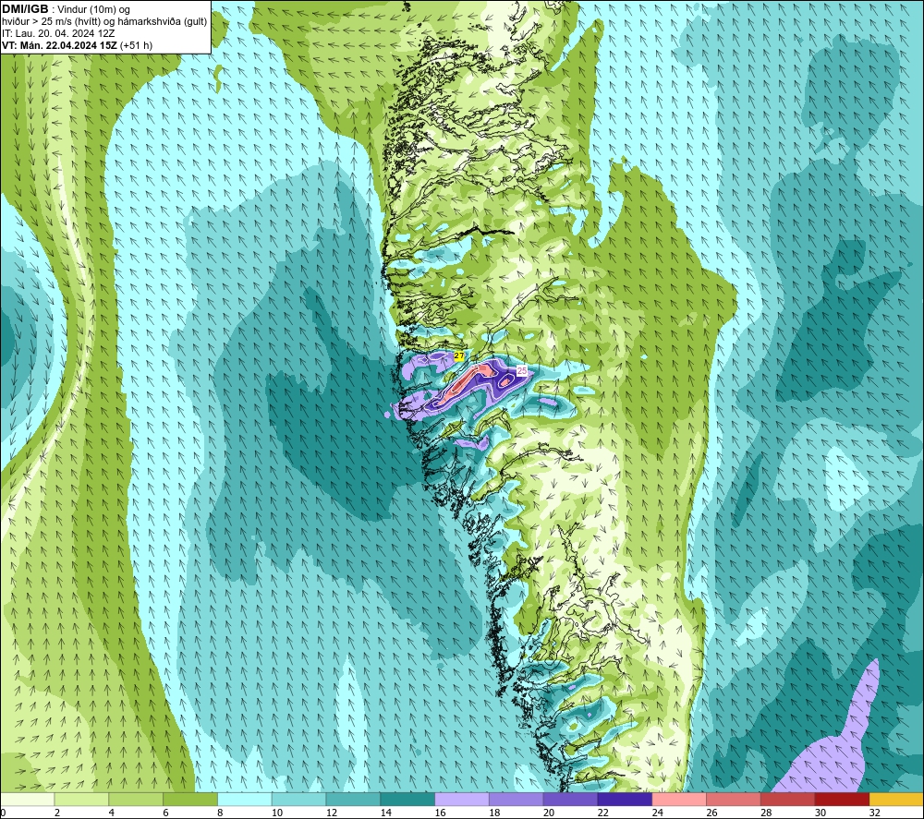Viewport: 924px width, 819px height.
Task: Select the 10–12 m/s legend swatch
Action: [x=298, y=799]
